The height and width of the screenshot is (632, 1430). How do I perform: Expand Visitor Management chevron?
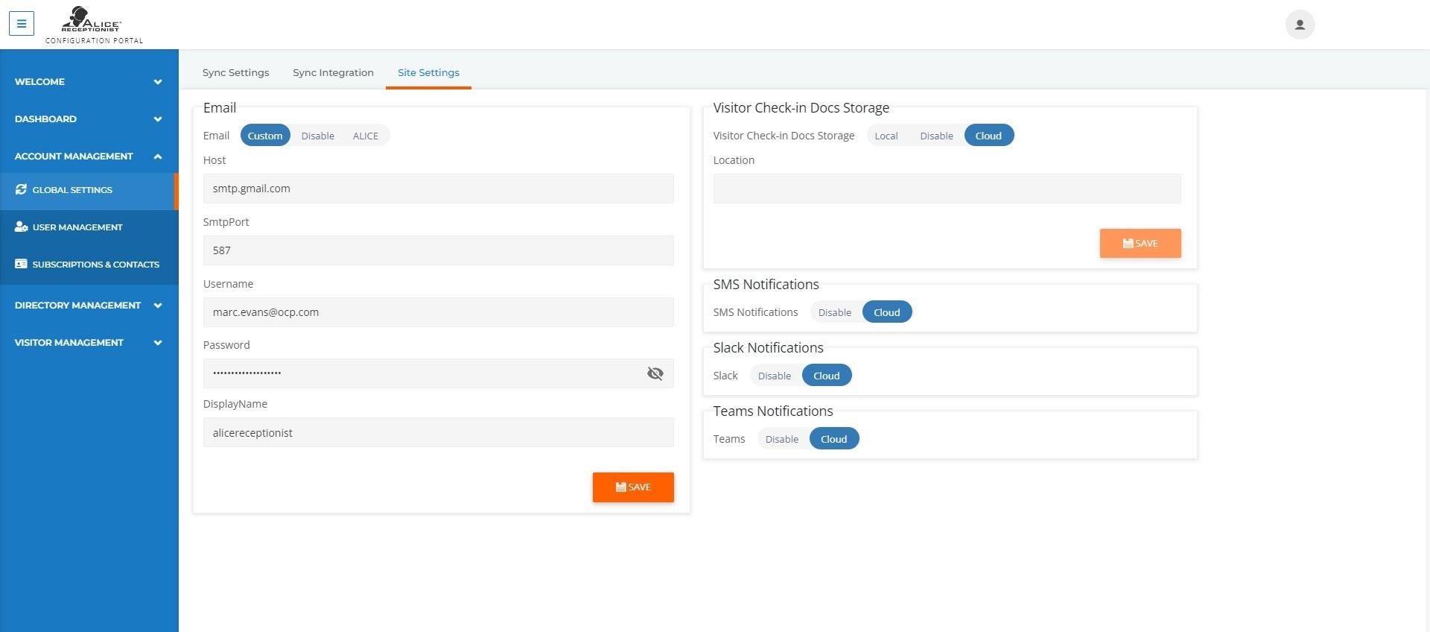coord(158,343)
